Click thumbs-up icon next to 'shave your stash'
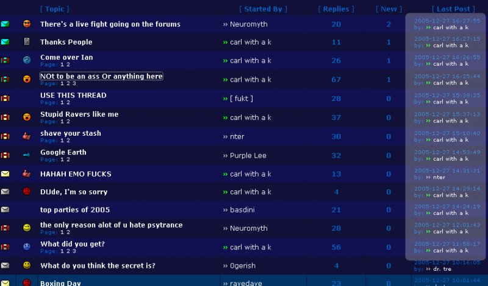This screenshot has width=488, height=286. 27,136
